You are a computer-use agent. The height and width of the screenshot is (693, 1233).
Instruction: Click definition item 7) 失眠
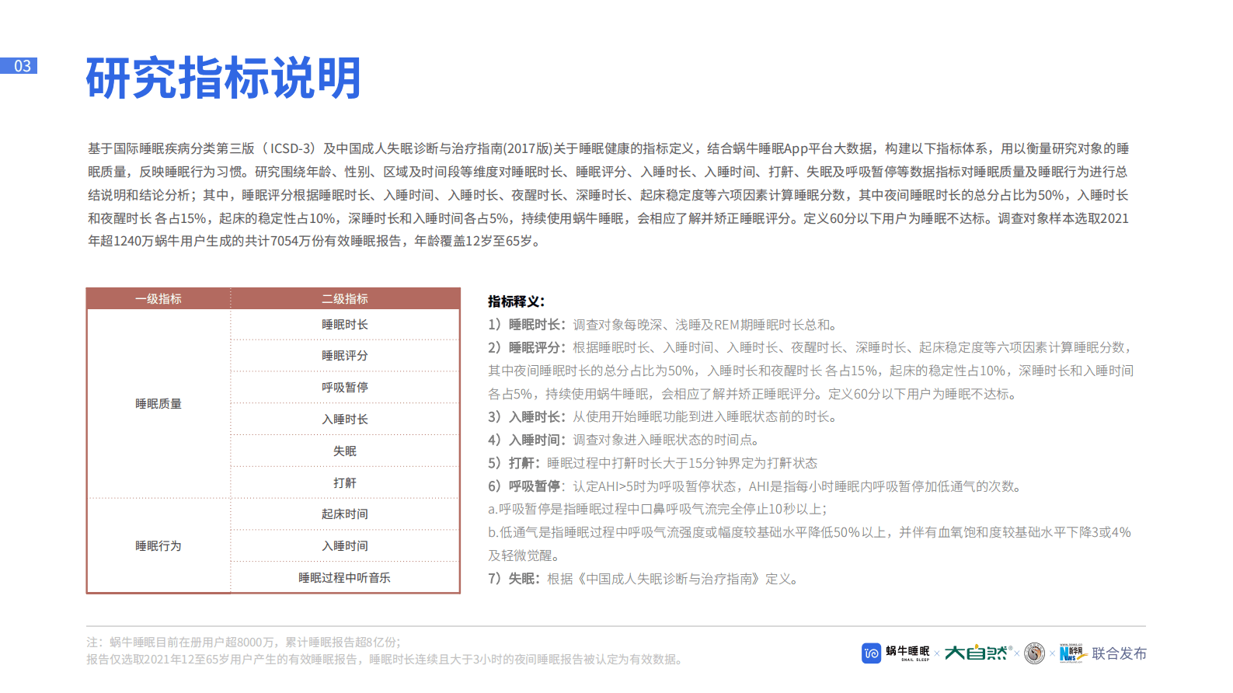tap(643, 579)
